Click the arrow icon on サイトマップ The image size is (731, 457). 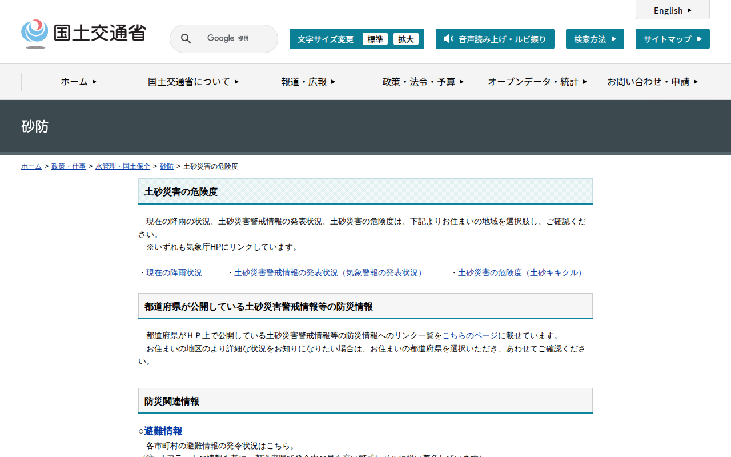pos(699,39)
